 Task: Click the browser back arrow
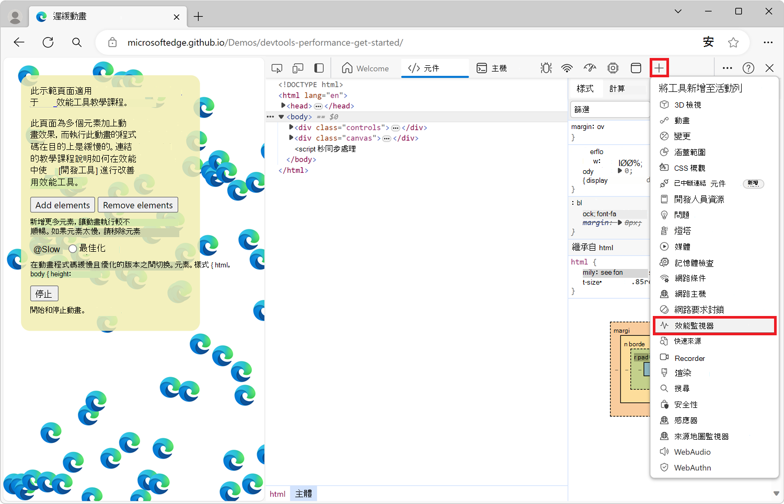click(x=19, y=42)
